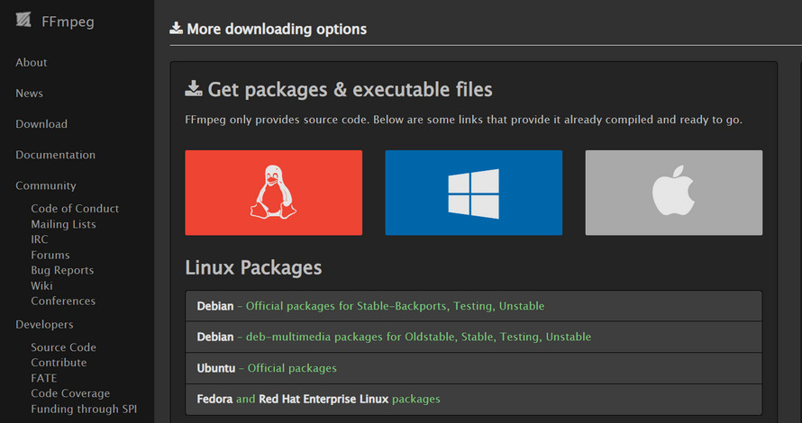This screenshot has height=423, width=802.
Task: Click the Community sidebar section
Action: click(46, 185)
